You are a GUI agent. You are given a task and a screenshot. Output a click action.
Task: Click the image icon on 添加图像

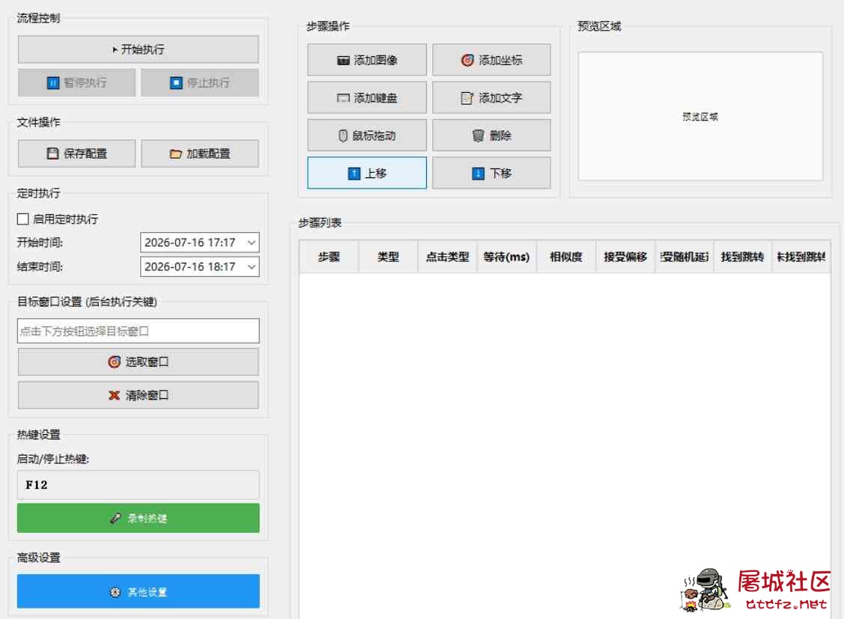click(343, 60)
